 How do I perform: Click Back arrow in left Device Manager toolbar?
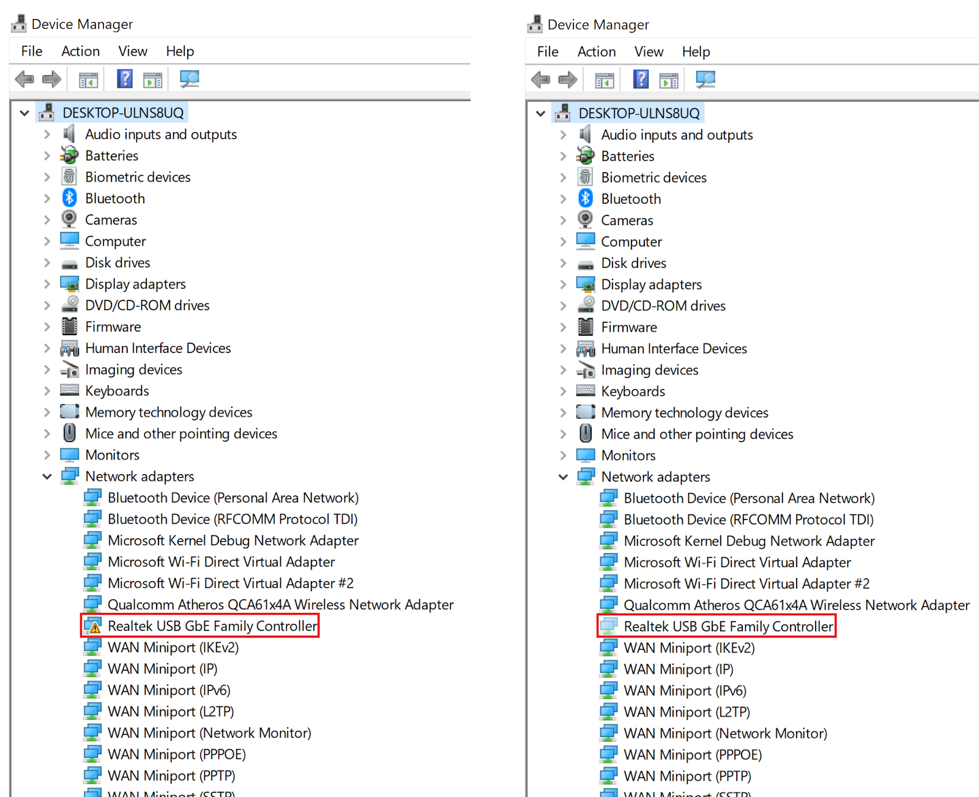[x=24, y=79]
